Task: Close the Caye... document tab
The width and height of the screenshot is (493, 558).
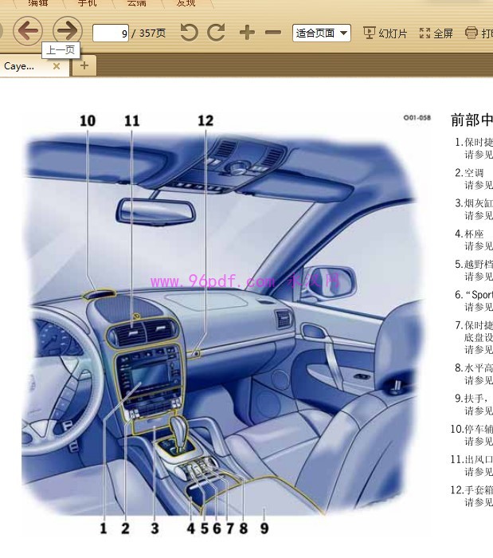Action: (57, 66)
